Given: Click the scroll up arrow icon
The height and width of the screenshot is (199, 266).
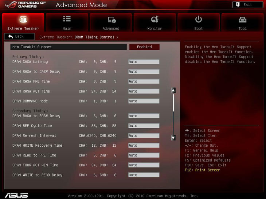Looking at the screenshot, I should (173, 90).
